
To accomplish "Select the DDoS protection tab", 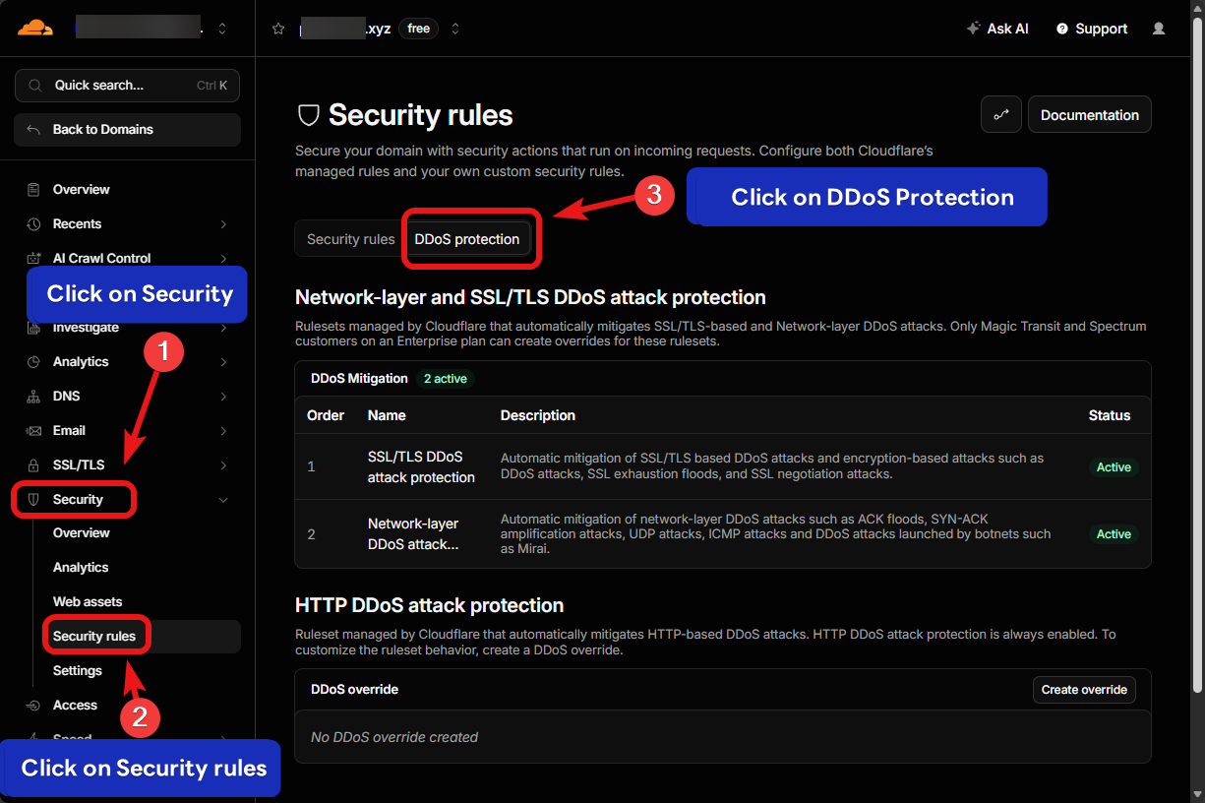I will (x=467, y=239).
